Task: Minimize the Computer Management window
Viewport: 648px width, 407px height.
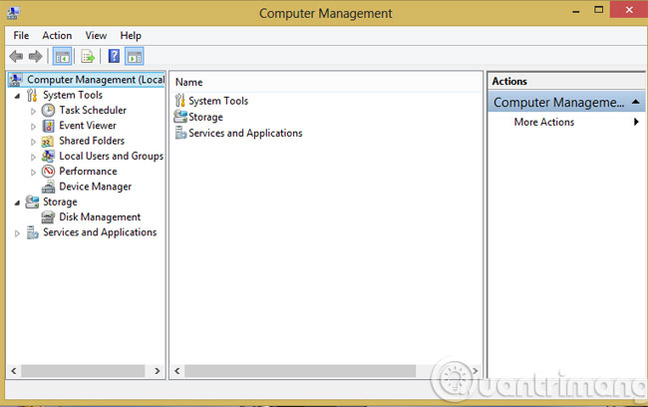Action: (575, 11)
